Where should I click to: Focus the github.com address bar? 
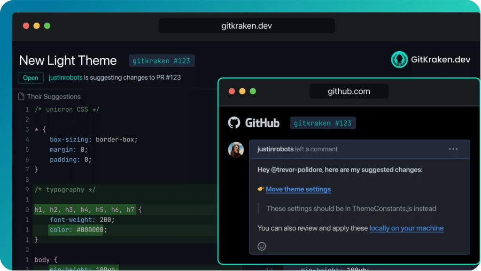coord(349,92)
